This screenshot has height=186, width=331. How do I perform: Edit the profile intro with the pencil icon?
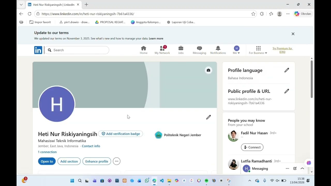pyautogui.click(x=208, y=117)
